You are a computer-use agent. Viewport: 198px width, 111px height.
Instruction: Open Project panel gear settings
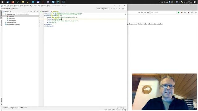35,12
